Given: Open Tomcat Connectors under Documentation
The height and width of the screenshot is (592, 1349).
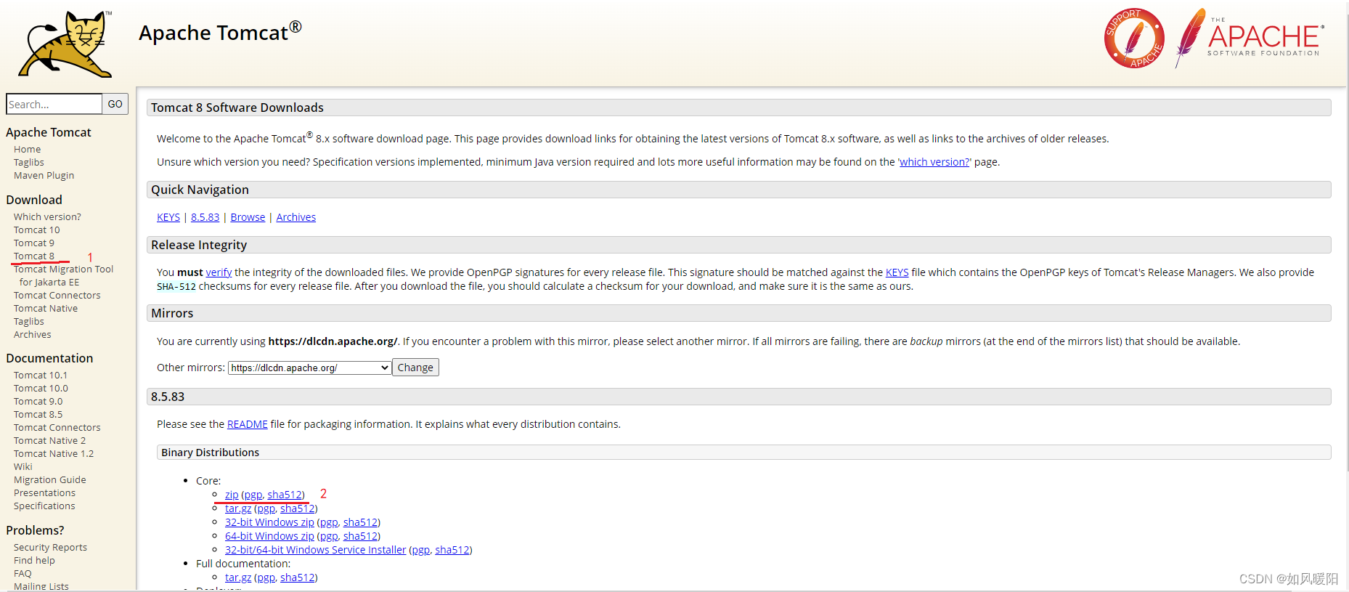Looking at the screenshot, I should [x=57, y=427].
